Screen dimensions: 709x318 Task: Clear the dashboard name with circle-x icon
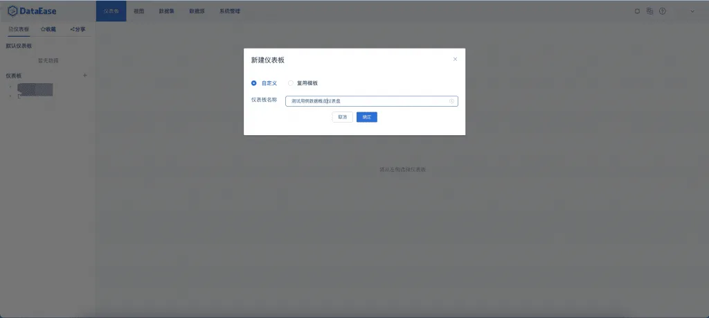[x=451, y=101]
